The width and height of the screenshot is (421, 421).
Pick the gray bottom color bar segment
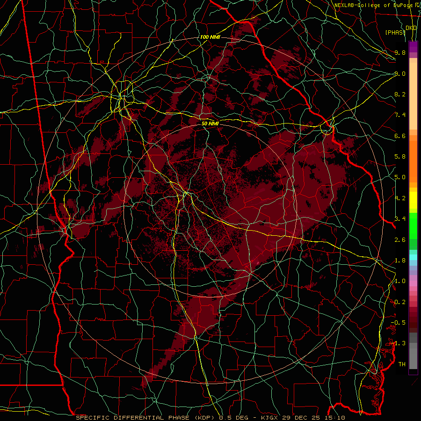[413, 356]
